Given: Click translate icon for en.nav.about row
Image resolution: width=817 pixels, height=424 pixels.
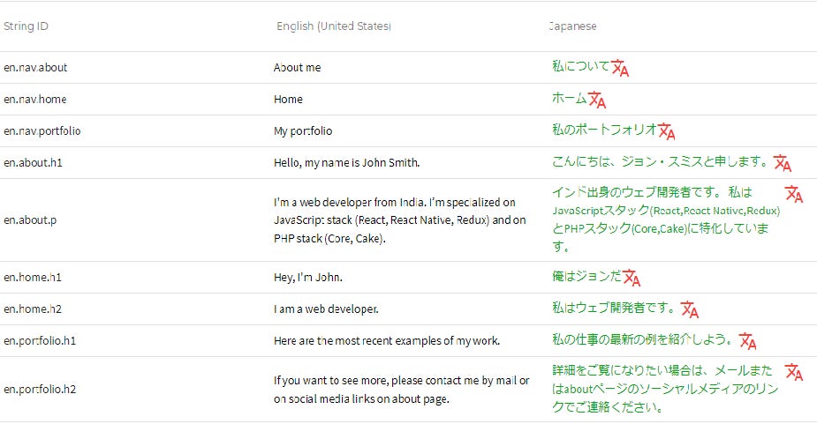Looking at the screenshot, I should pyautogui.click(x=620, y=69).
